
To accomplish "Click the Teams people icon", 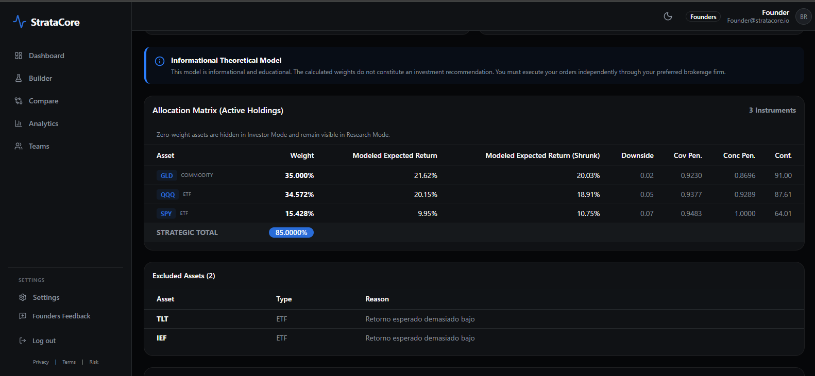I will [19, 146].
